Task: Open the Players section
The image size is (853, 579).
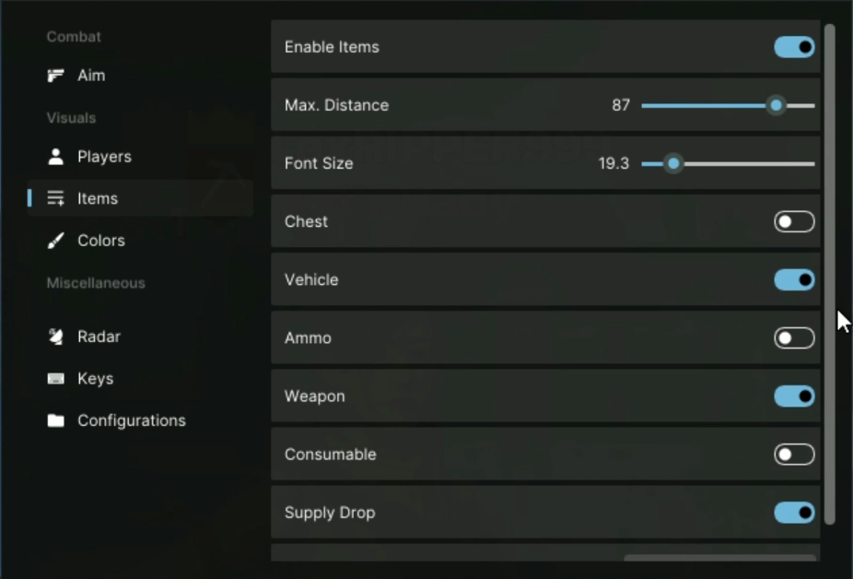Action: (x=104, y=157)
